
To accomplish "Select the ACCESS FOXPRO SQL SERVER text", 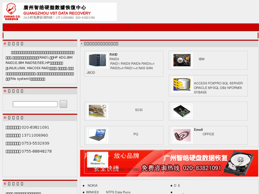I will pos(218,83).
